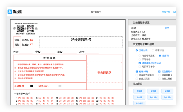Click the 缺考标记 empty box
This screenshot has width=183, height=112.
tap(60, 86)
